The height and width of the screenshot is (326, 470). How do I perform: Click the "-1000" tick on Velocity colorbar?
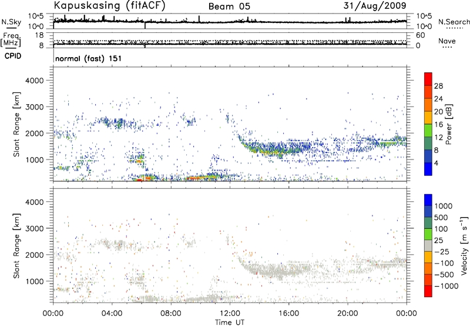click(446, 286)
